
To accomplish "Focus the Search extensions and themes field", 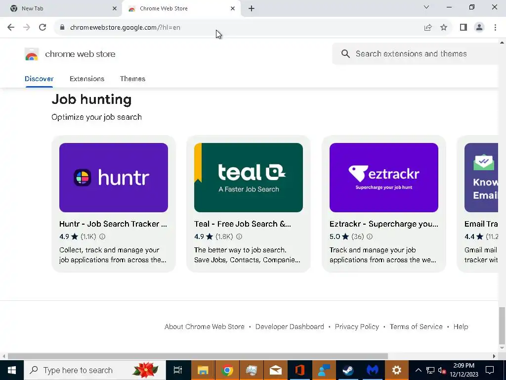I will [x=416, y=54].
